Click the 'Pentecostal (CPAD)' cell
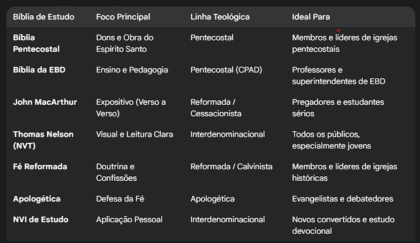The width and height of the screenshot is (420, 243). click(226, 70)
